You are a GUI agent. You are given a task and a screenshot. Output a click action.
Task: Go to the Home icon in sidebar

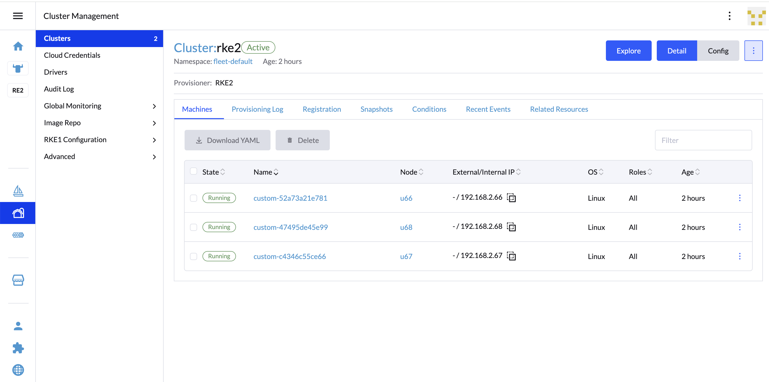coord(18,46)
